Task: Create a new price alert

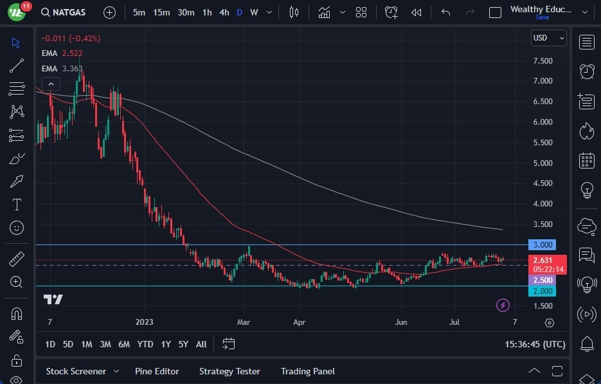Action: pyautogui.click(x=391, y=13)
